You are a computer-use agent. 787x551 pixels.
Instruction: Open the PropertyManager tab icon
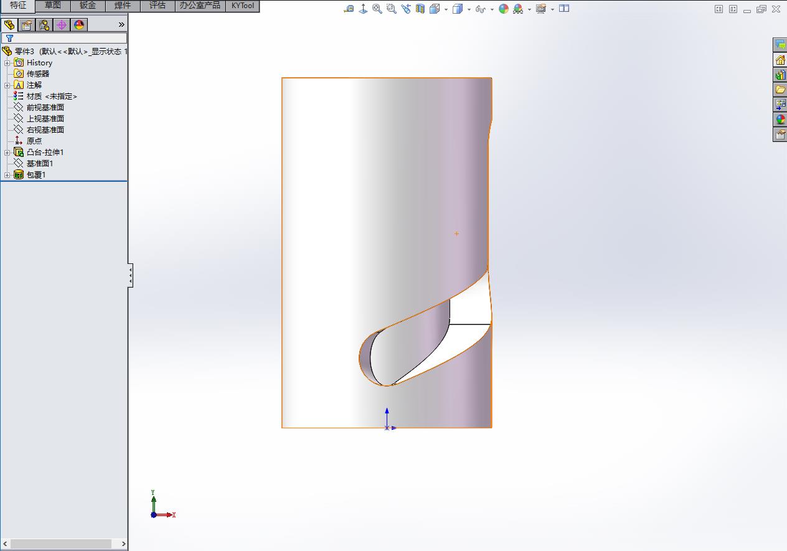pyautogui.click(x=27, y=25)
